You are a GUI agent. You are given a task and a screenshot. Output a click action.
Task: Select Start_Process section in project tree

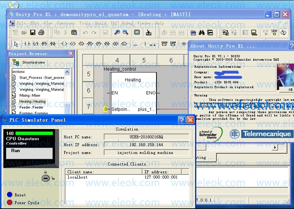pyautogui.click(x=42, y=77)
